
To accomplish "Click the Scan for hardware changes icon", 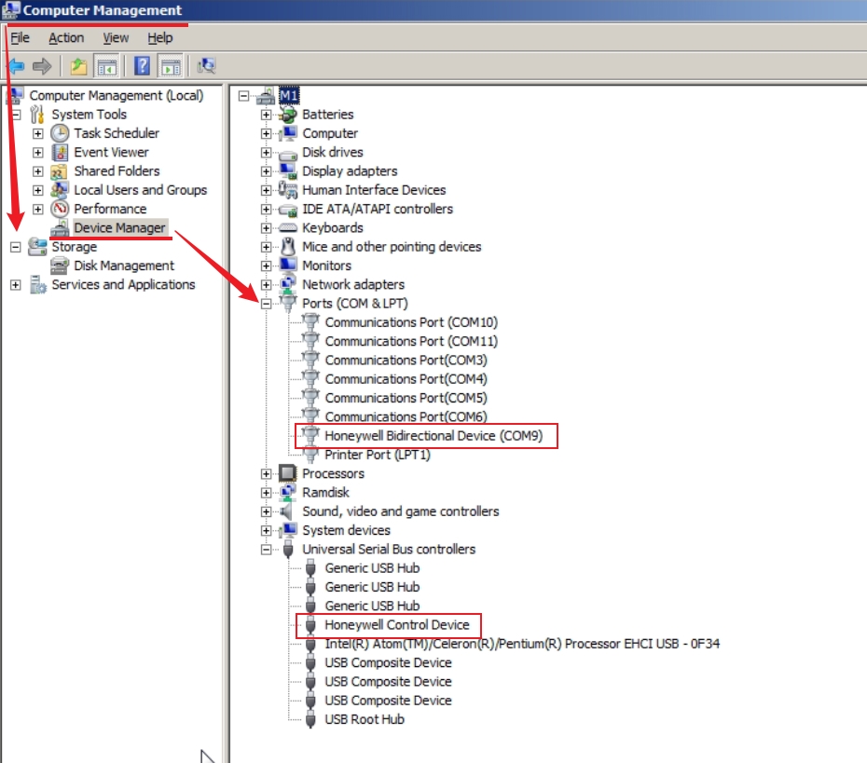I will (207, 66).
